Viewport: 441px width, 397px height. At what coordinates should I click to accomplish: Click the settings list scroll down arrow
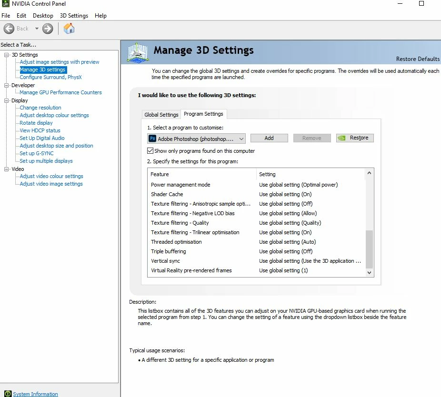pyautogui.click(x=369, y=272)
